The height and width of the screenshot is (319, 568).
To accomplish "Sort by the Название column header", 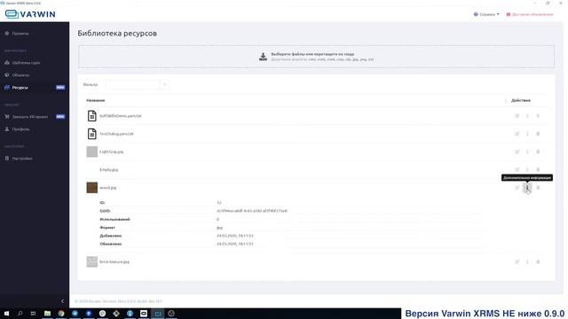I will (96, 100).
